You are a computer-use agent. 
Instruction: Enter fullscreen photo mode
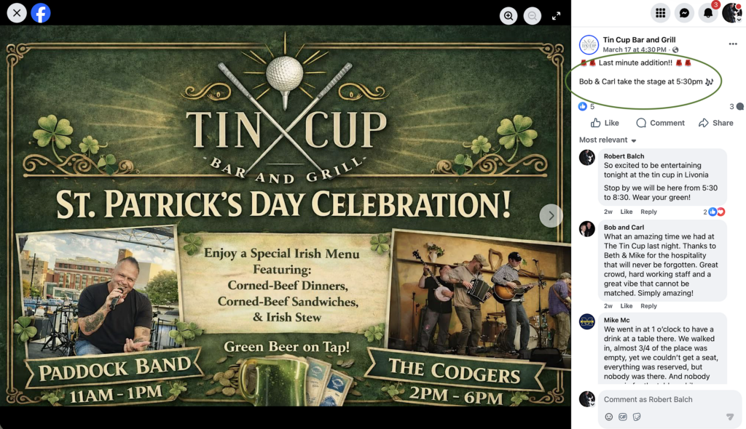coord(557,16)
